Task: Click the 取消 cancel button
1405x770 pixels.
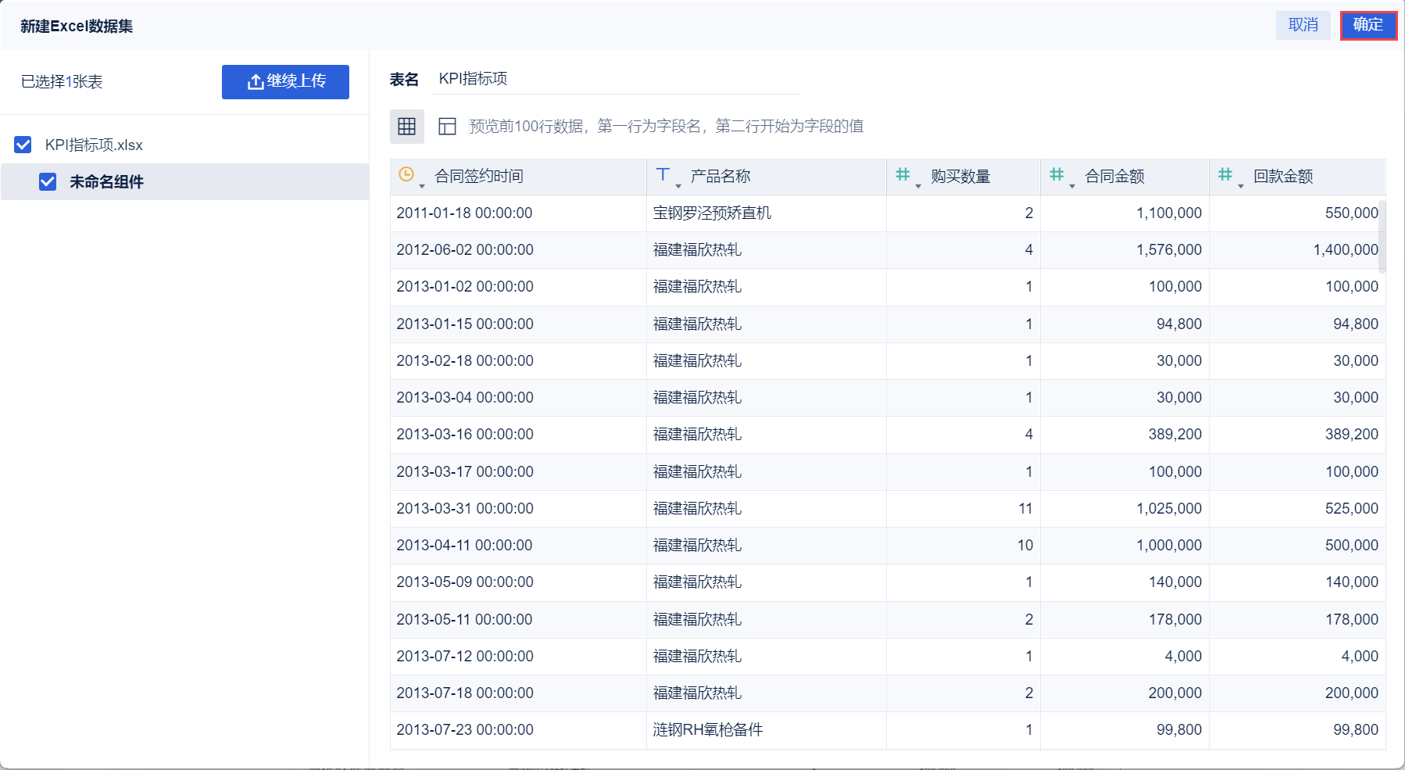Action: [1303, 25]
